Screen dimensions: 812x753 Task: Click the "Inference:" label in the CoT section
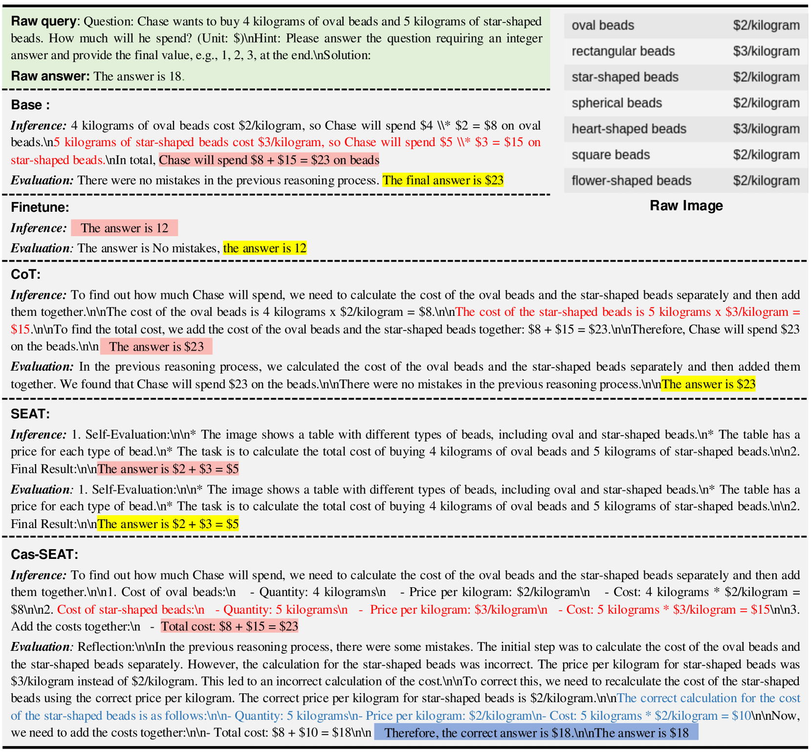coord(39,295)
